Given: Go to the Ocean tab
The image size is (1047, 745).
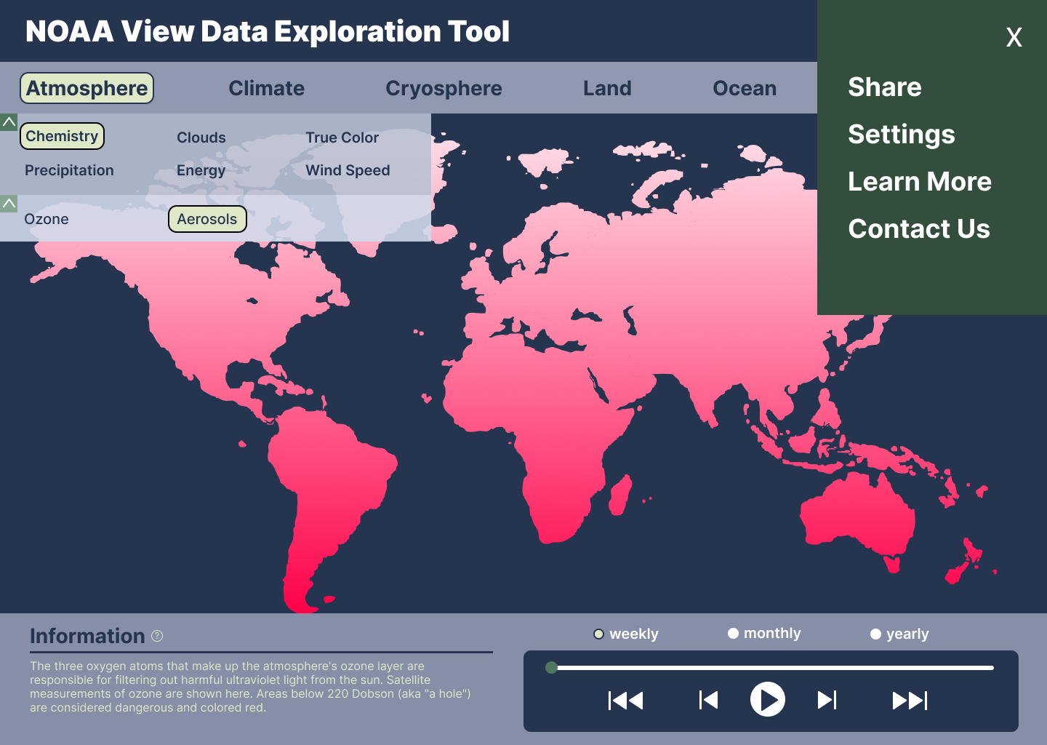Looking at the screenshot, I should 745,88.
